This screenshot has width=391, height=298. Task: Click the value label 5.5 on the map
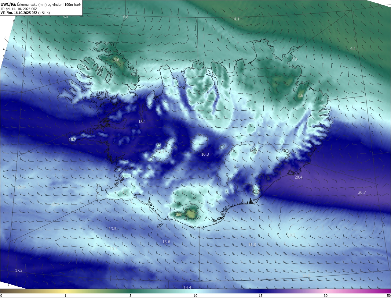tap(65, 17)
